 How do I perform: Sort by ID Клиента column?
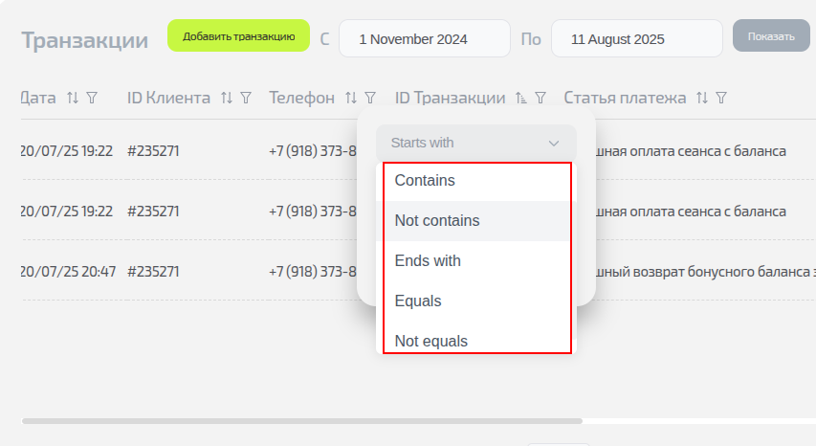point(227,98)
